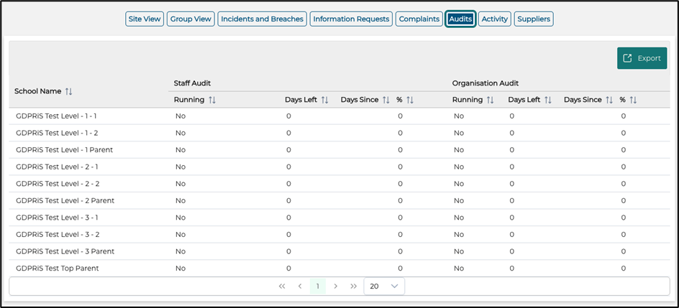Sort Staff Audit percent column
This screenshot has width=679, height=308.
(x=410, y=100)
